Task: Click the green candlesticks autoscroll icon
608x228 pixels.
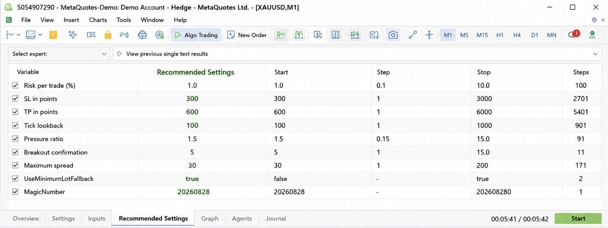Action: [x=355, y=35]
